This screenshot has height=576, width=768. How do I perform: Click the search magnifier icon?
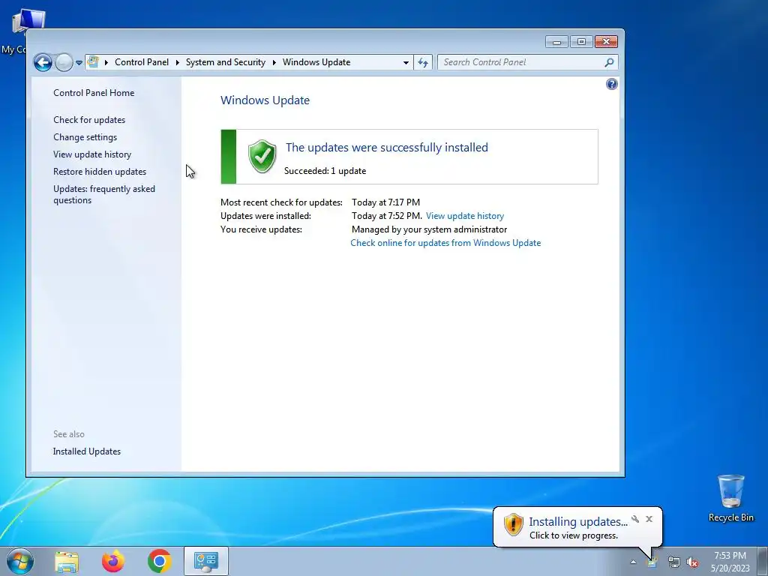pos(609,62)
